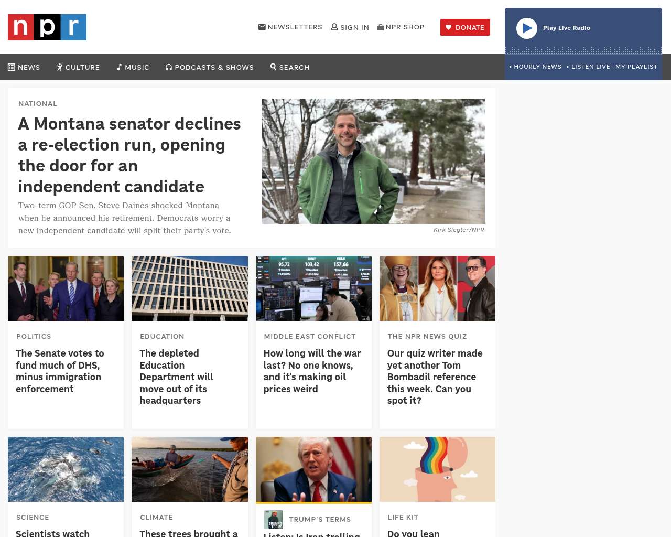Image resolution: width=671 pixels, height=537 pixels.
Task: Open My Playlist
Action: [636, 67]
